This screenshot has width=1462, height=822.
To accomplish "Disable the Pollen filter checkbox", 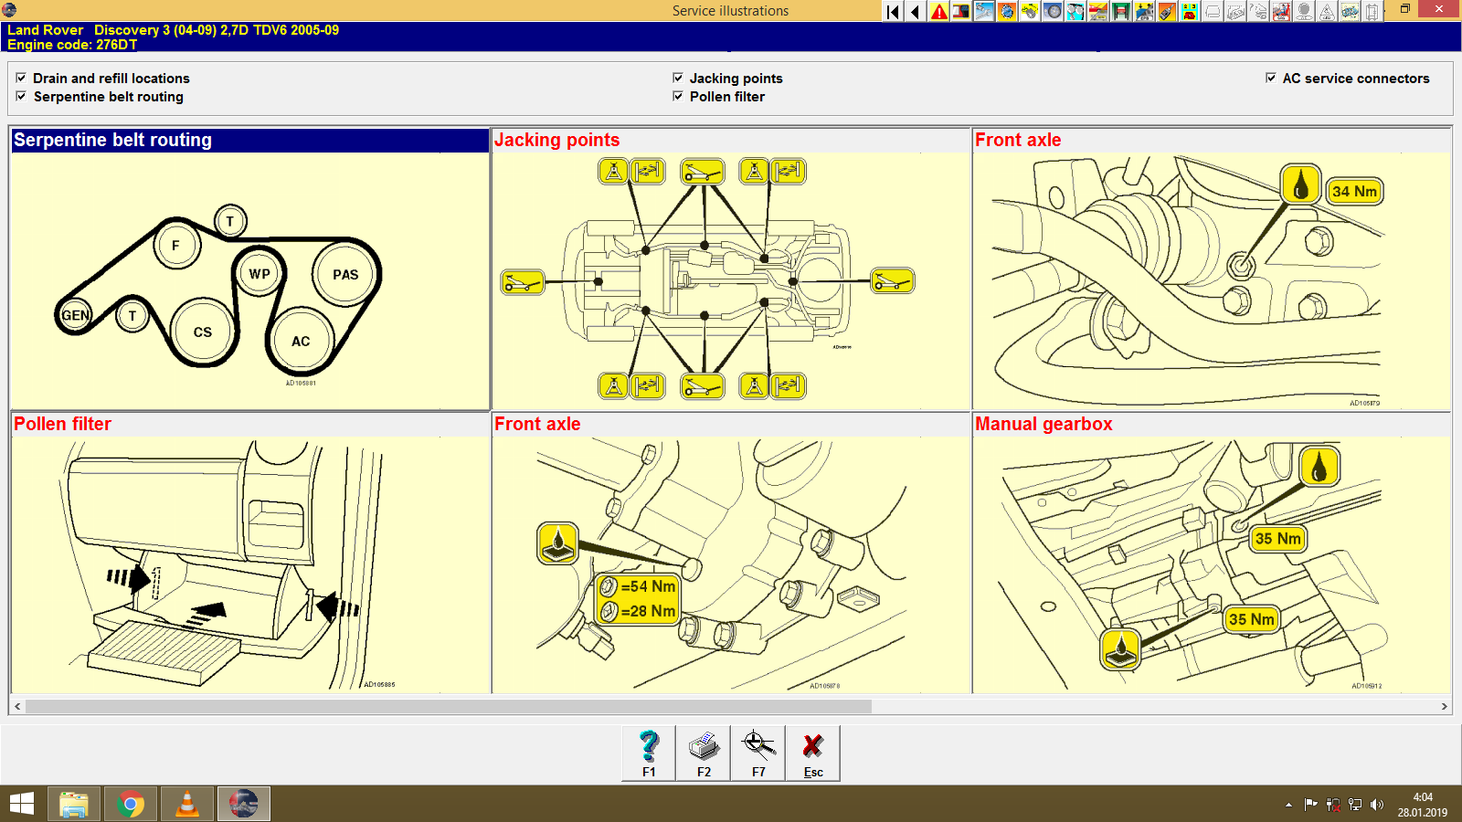I will click(678, 97).
